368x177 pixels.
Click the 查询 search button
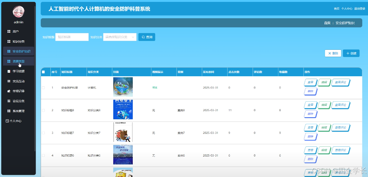pyautogui.click(x=147, y=37)
